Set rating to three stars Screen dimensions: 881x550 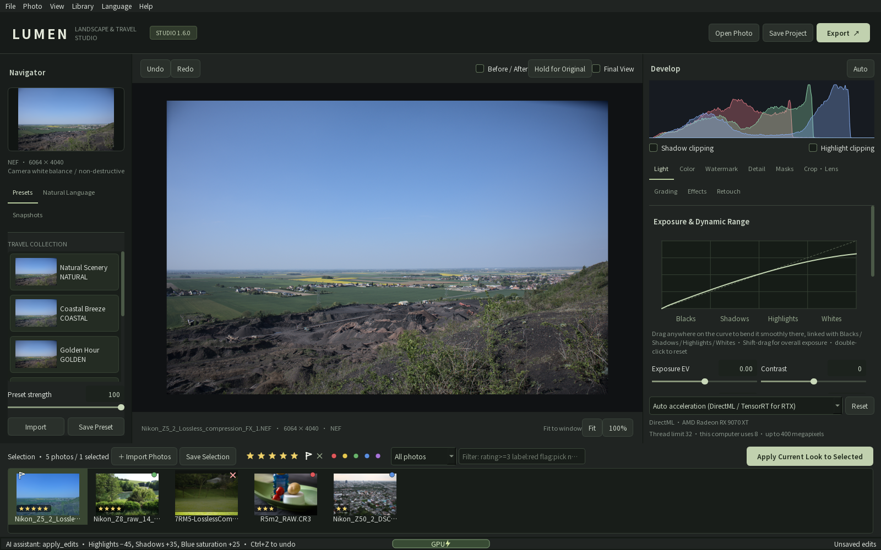click(272, 456)
